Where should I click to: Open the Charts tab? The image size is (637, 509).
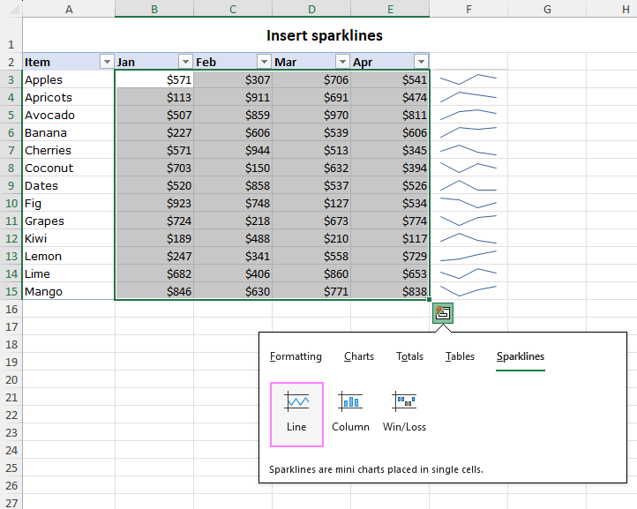(359, 356)
